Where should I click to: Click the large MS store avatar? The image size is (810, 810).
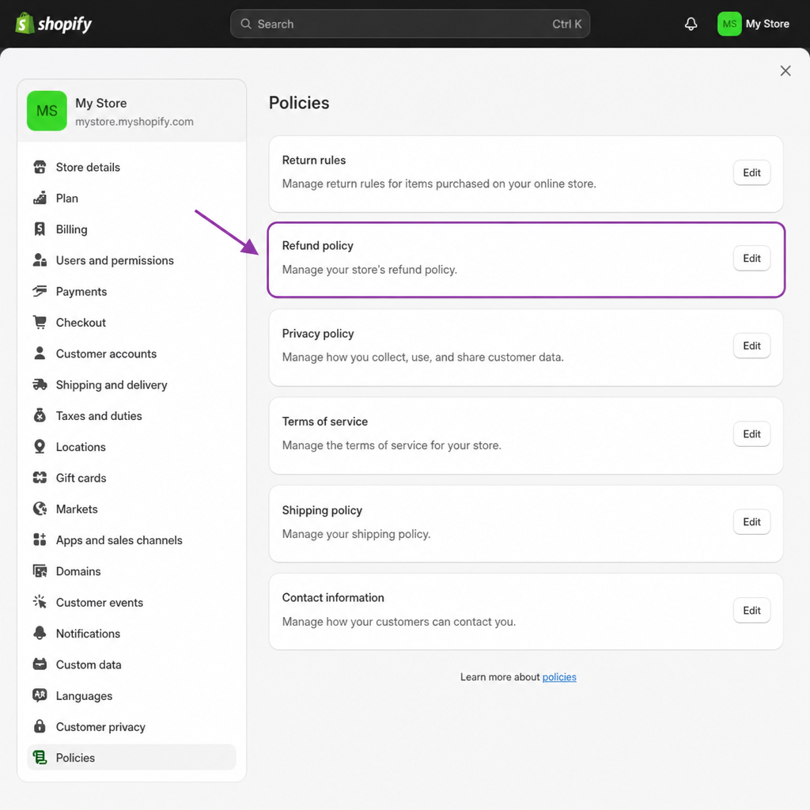(47, 111)
